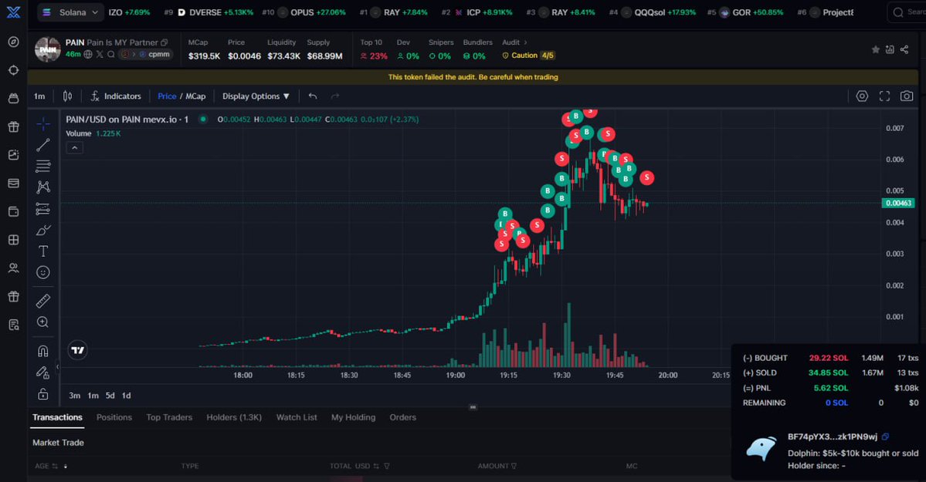Grab the chart panel divider handle

click(473, 407)
